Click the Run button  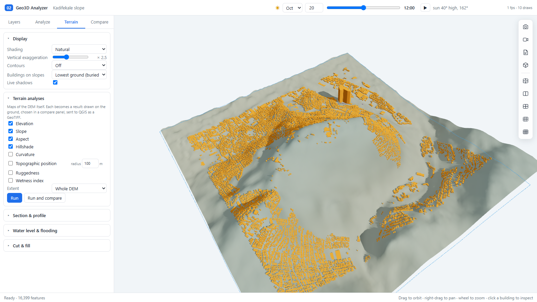tap(15, 198)
